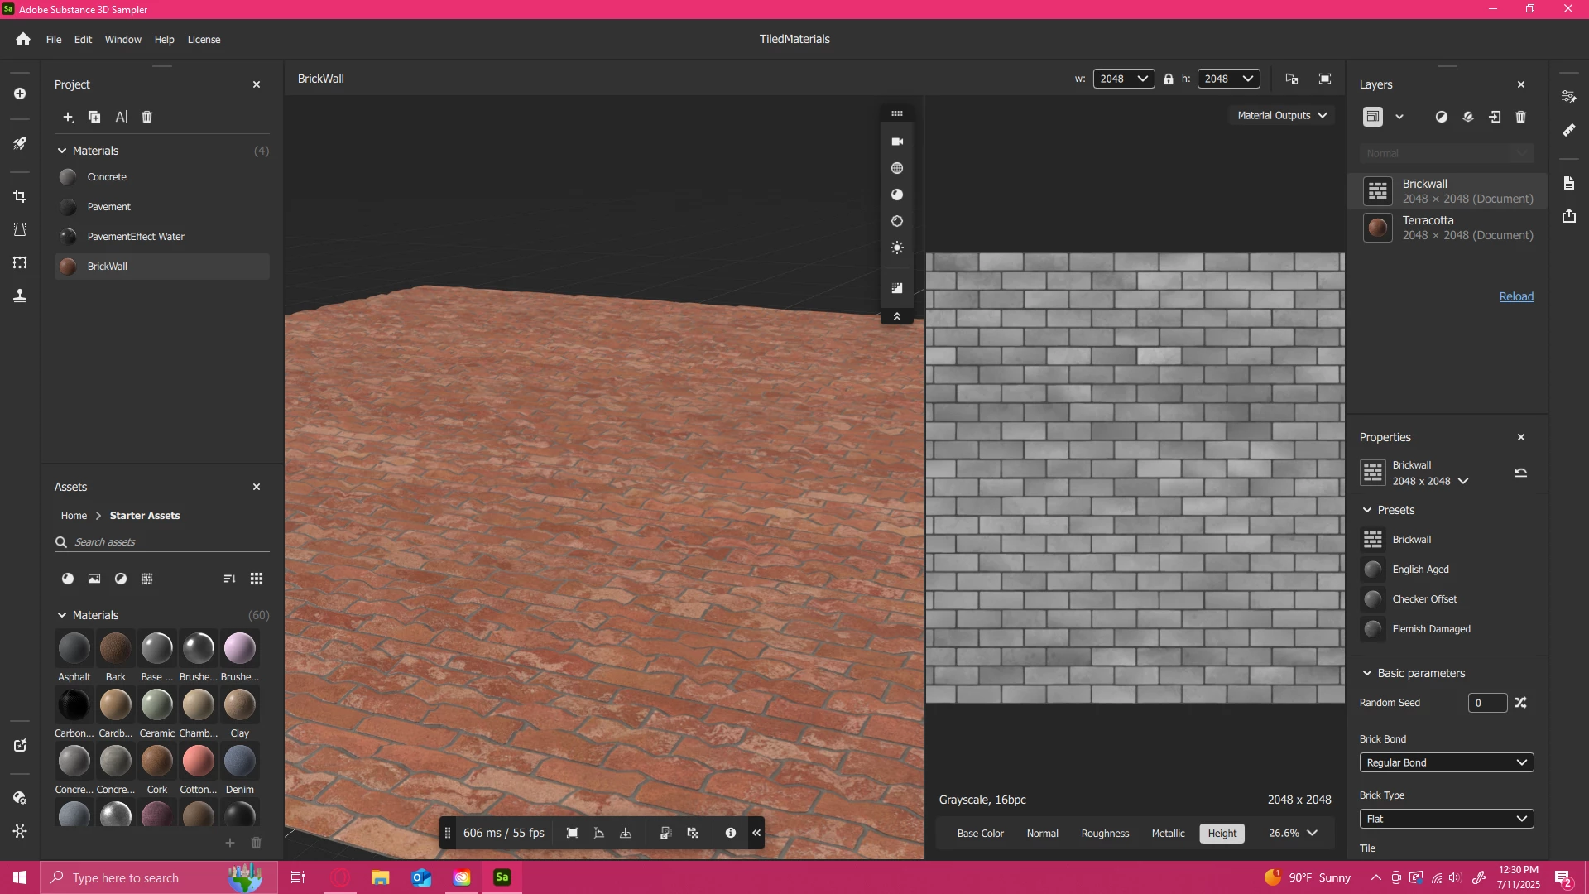The height and width of the screenshot is (894, 1589).
Task: Click the export share icon
Action: [x=1568, y=216]
